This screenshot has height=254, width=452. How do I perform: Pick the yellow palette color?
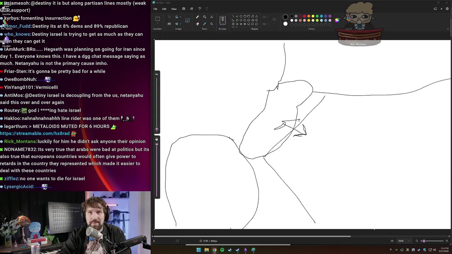pyautogui.click(x=313, y=16)
